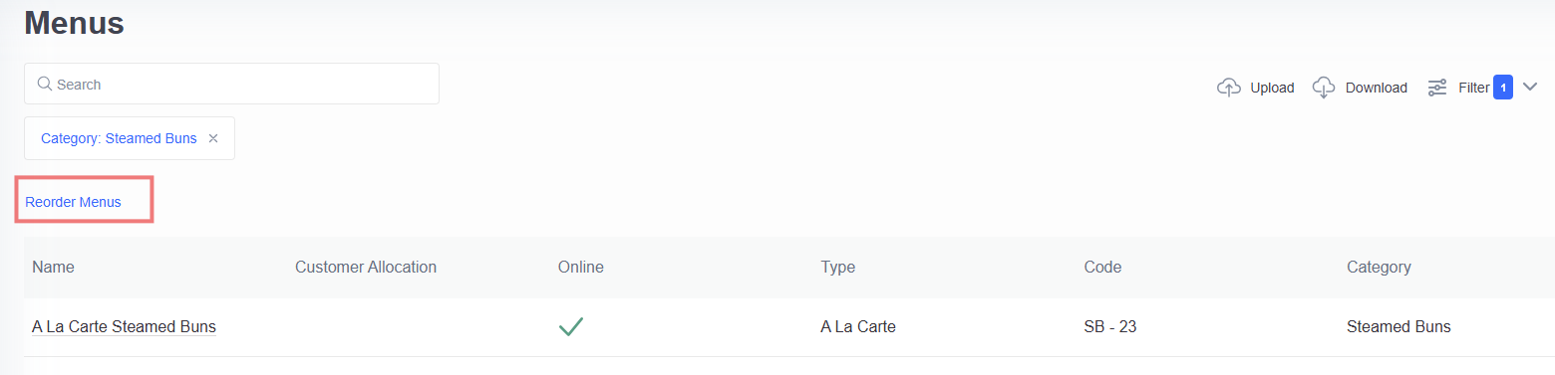This screenshot has height=375, width=1555.
Task: Sort by the Category column header
Action: [x=1379, y=267]
